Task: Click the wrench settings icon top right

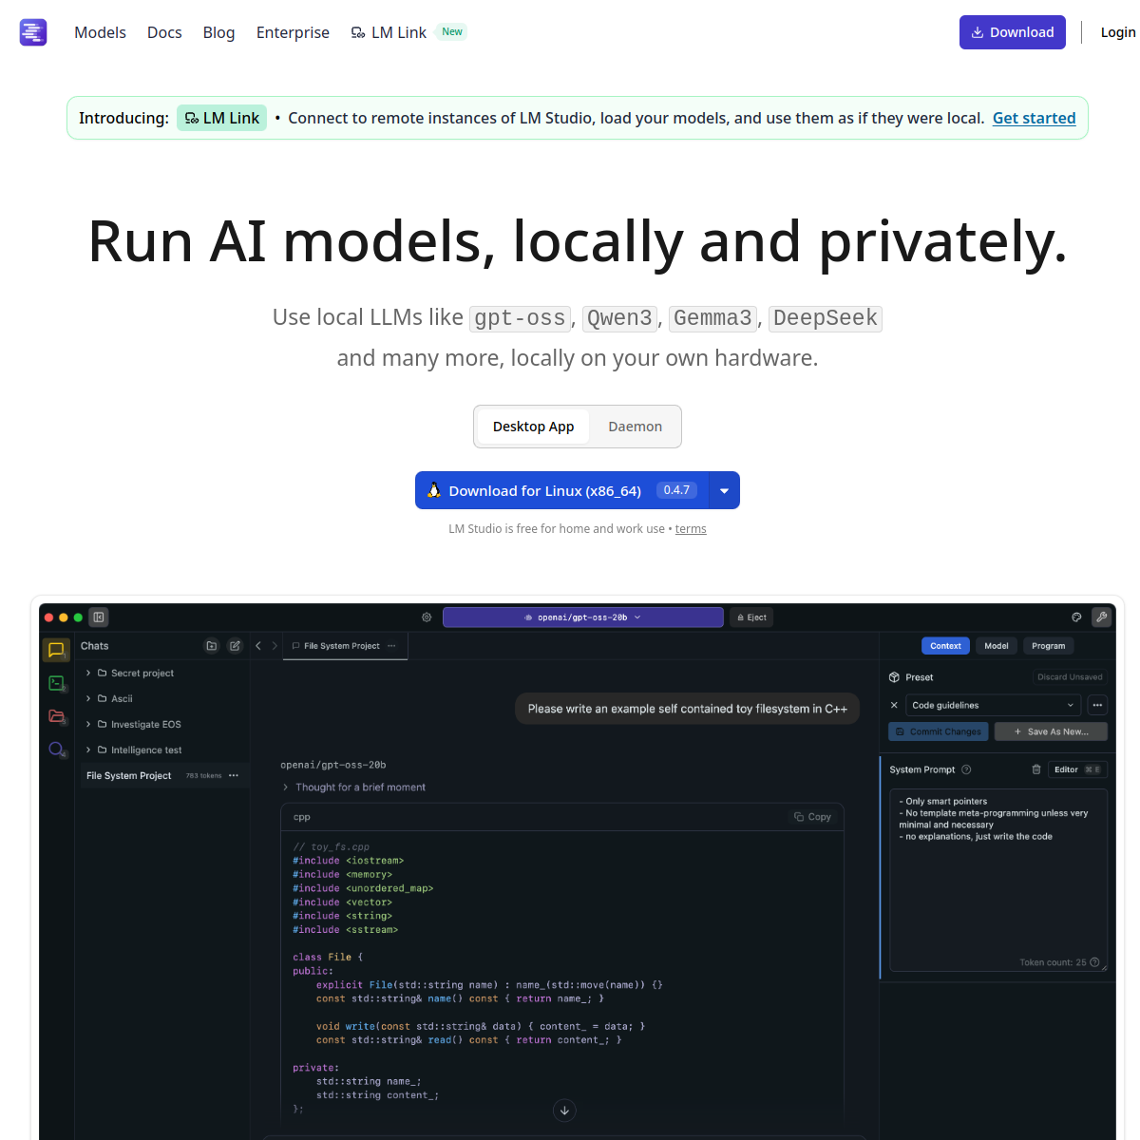Action: (x=1101, y=617)
